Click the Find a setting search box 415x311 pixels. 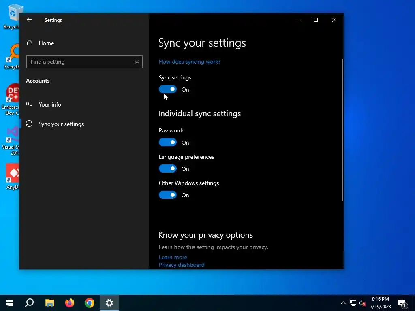(x=84, y=62)
